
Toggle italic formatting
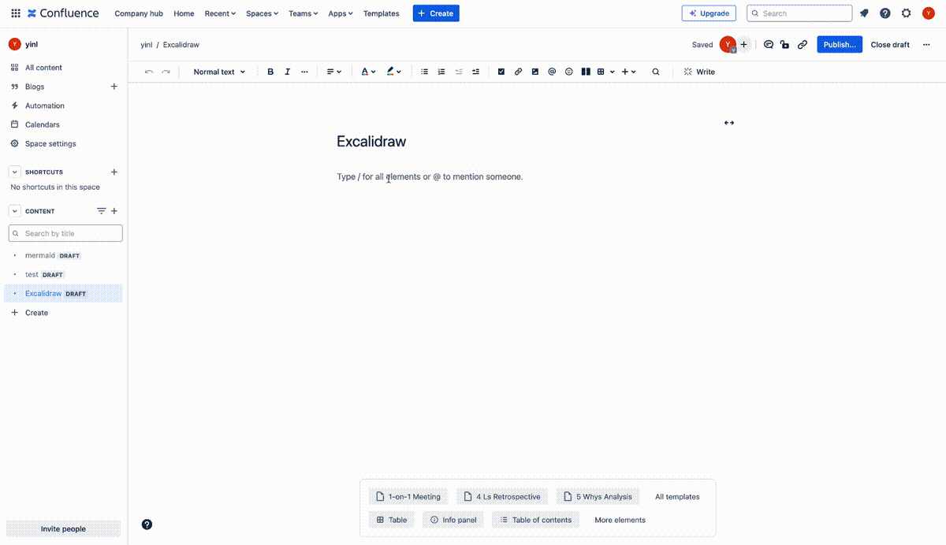coord(287,72)
